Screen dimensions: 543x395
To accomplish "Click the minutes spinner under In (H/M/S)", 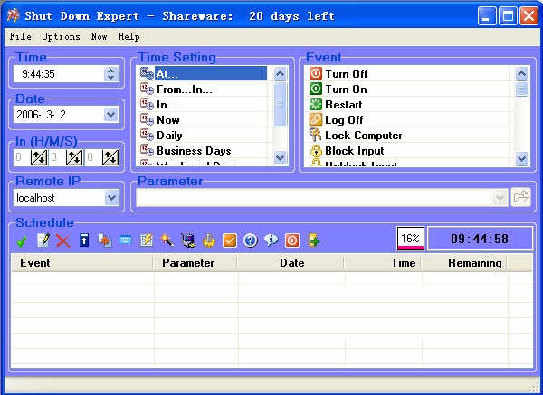I will (74, 157).
